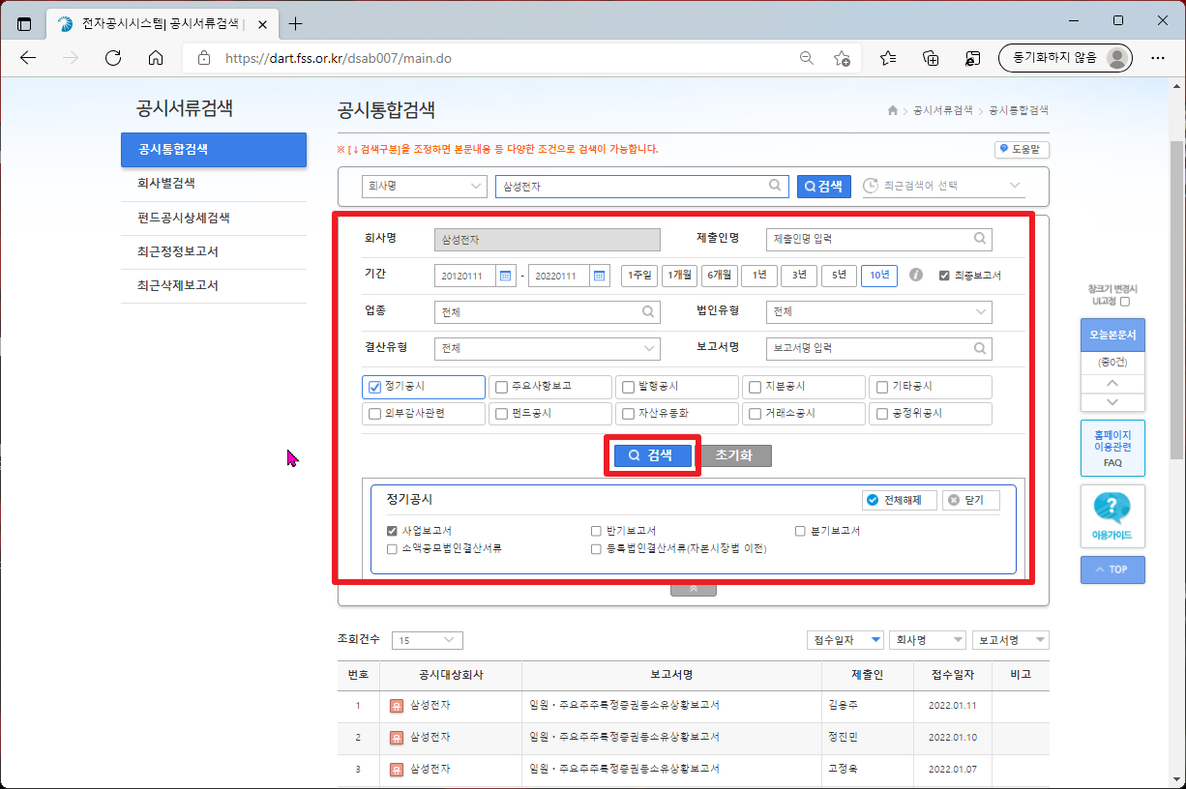Click the magnifier in 업종 field
Screen dimensions: 1186x789
[x=648, y=312]
